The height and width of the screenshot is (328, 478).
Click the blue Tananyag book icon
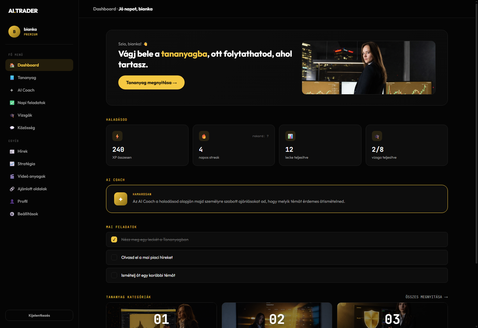pyautogui.click(x=12, y=78)
